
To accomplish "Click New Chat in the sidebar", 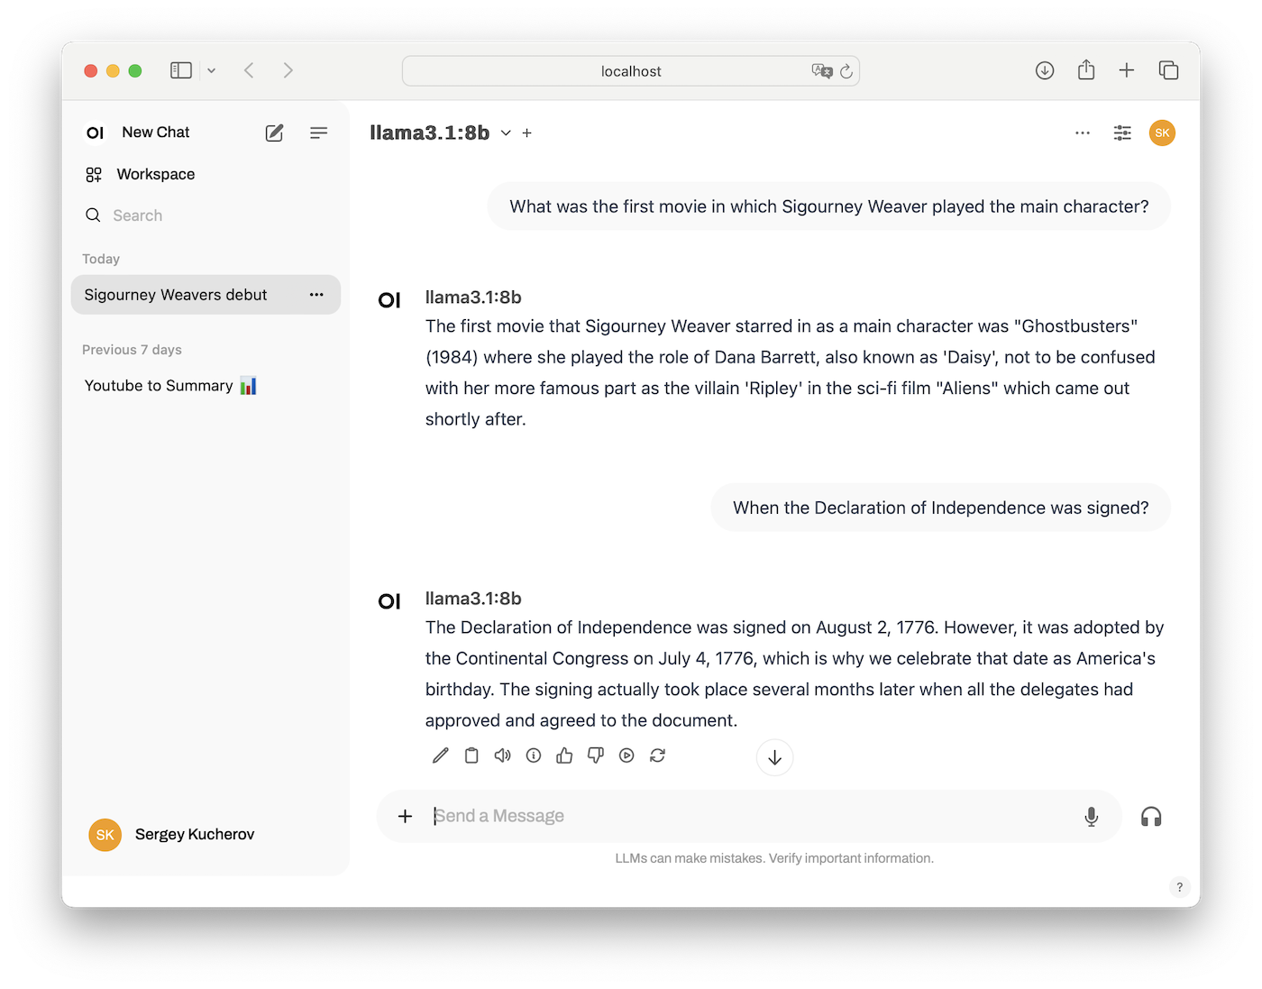I will tap(156, 133).
